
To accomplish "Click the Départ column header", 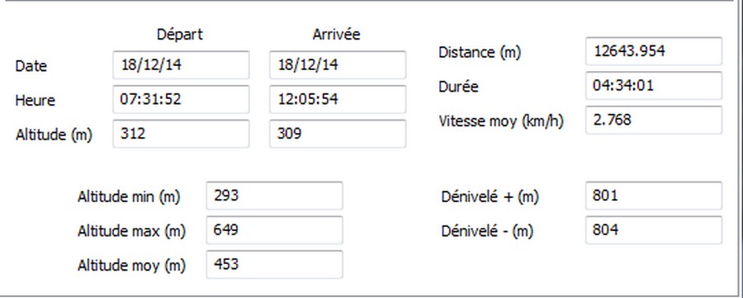I will point(180,35).
